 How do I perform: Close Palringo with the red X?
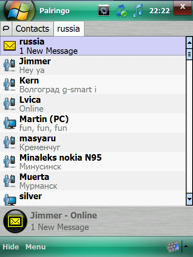tap(183, 8)
